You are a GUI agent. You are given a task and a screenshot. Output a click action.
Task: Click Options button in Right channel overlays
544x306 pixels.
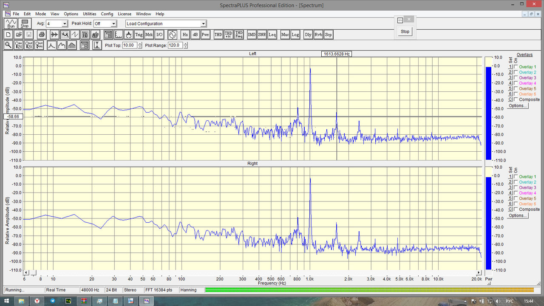point(518,215)
